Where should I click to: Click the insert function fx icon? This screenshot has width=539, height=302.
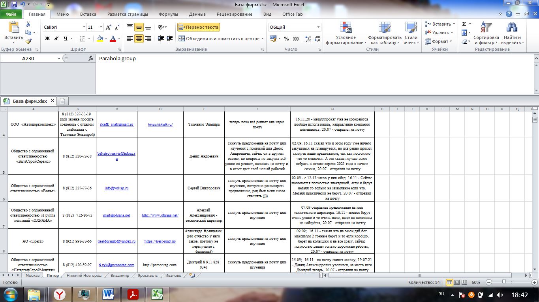(90, 58)
